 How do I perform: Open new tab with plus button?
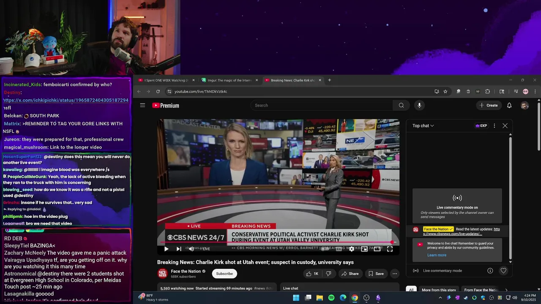pyautogui.click(x=330, y=80)
